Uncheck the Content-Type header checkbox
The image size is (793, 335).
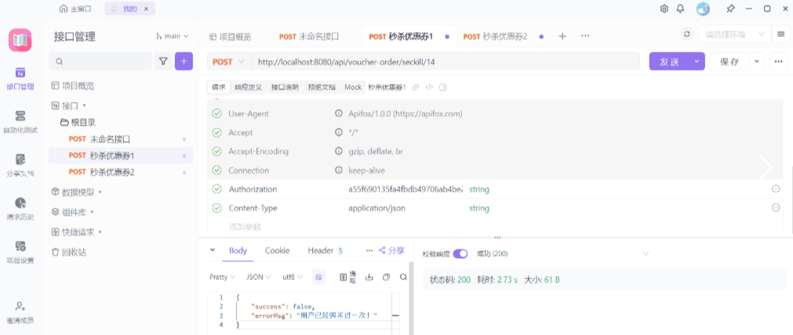[x=216, y=208]
